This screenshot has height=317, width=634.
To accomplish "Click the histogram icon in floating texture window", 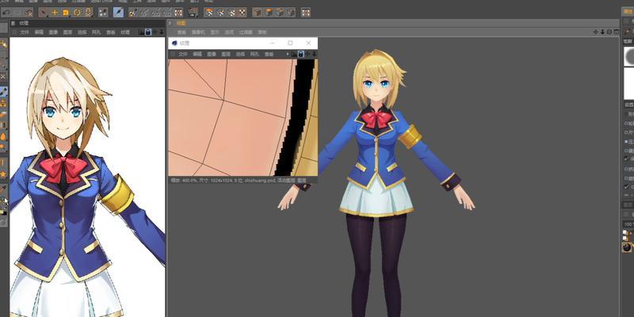I will pyautogui.click(x=294, y=54).
